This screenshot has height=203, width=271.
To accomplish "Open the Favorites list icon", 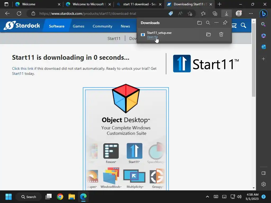I will click(x=203, y=13).
